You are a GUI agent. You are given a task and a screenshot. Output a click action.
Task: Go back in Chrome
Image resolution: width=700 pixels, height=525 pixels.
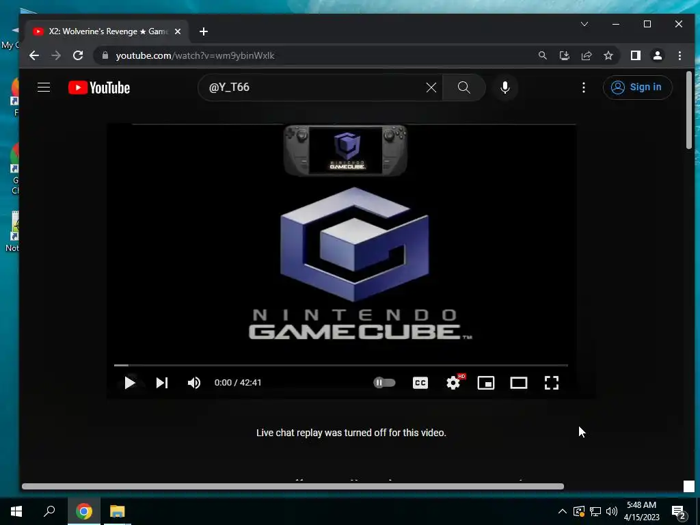coord(34,55)
